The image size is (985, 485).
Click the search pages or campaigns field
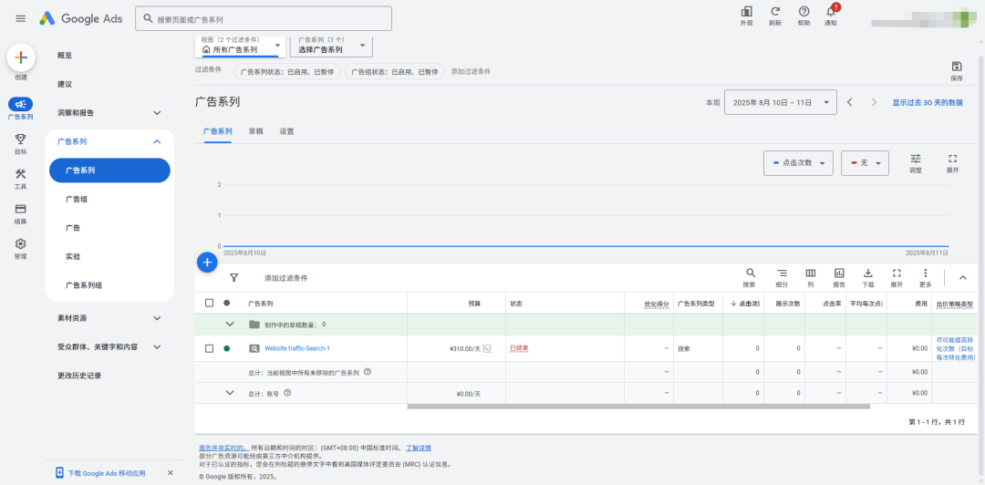point(264,19)
